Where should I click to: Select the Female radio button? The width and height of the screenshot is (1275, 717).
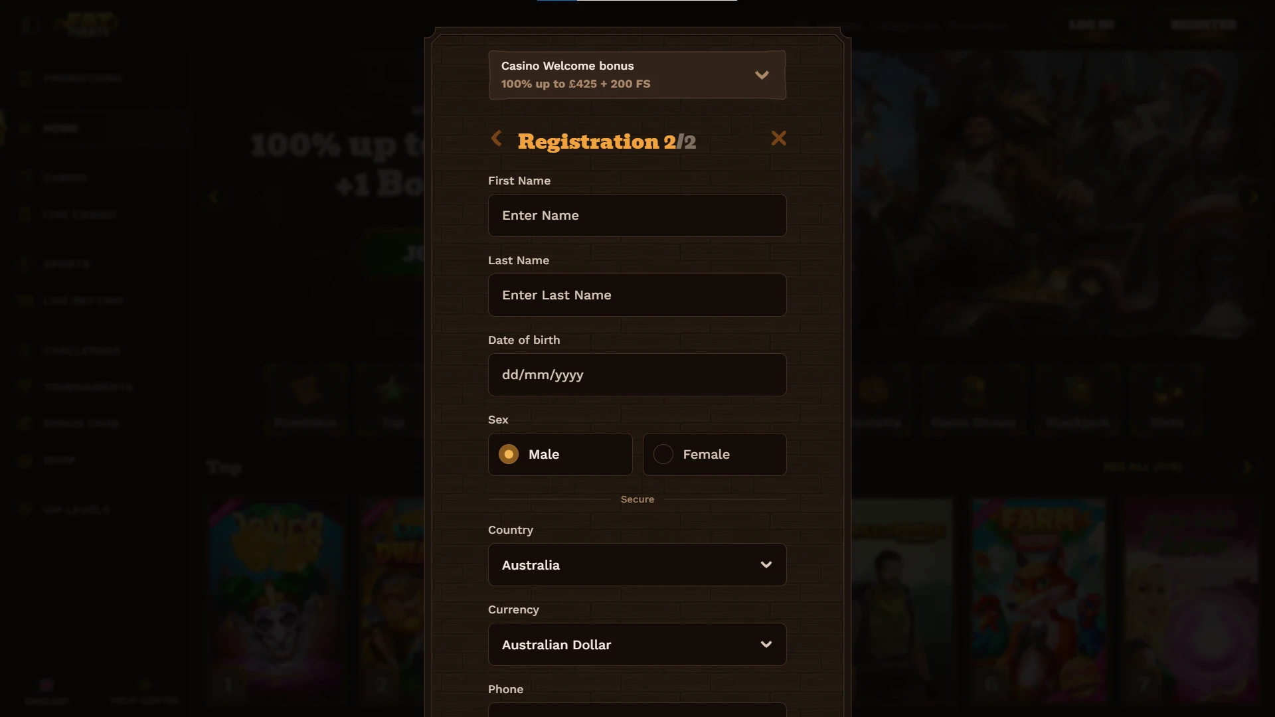coord(663,454)
